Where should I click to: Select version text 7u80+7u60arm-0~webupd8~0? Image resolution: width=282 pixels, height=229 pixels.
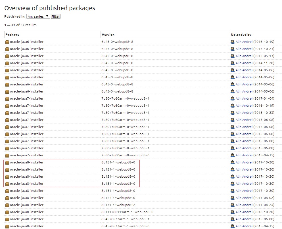pos(125,155)
